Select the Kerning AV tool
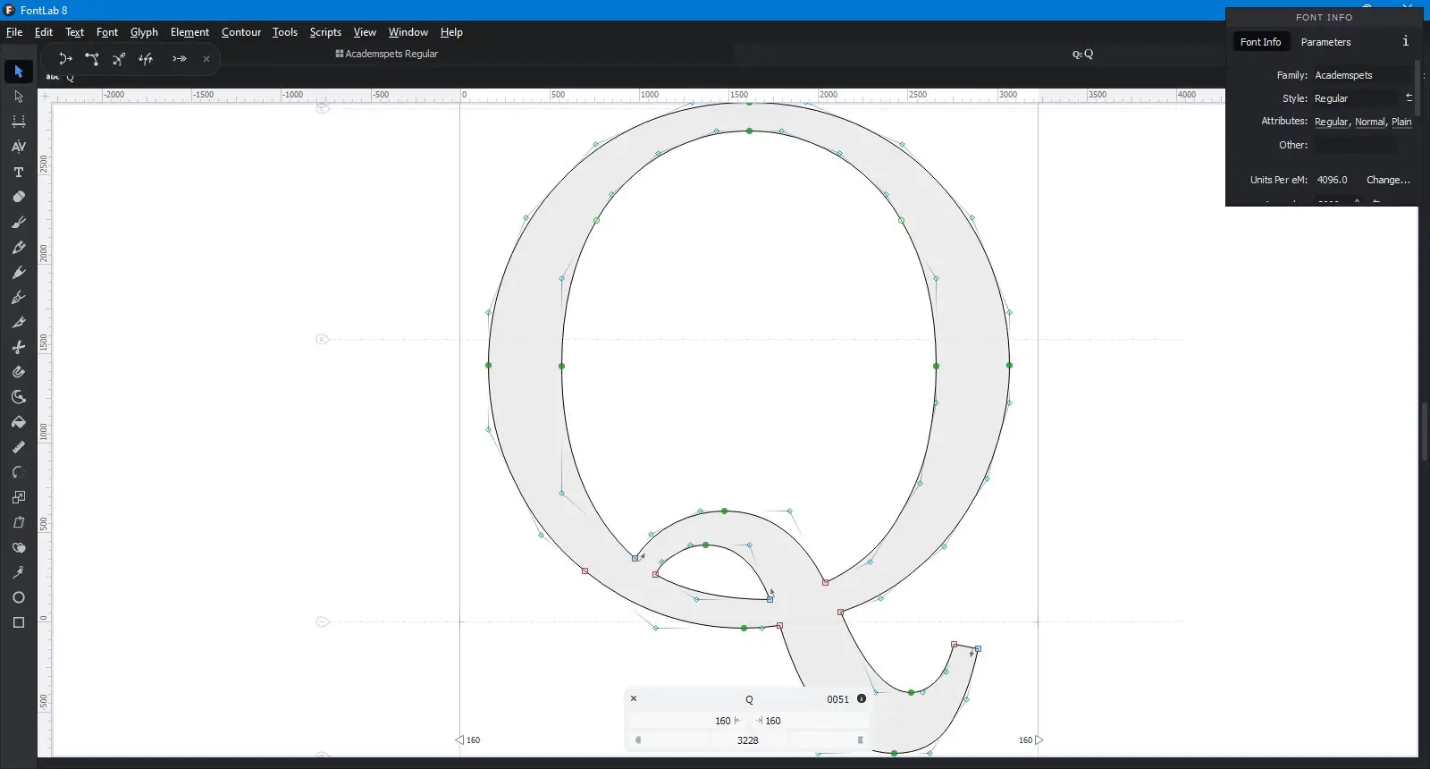The image size is (1430, 769). pyautogui.click(x=19, y=146)
